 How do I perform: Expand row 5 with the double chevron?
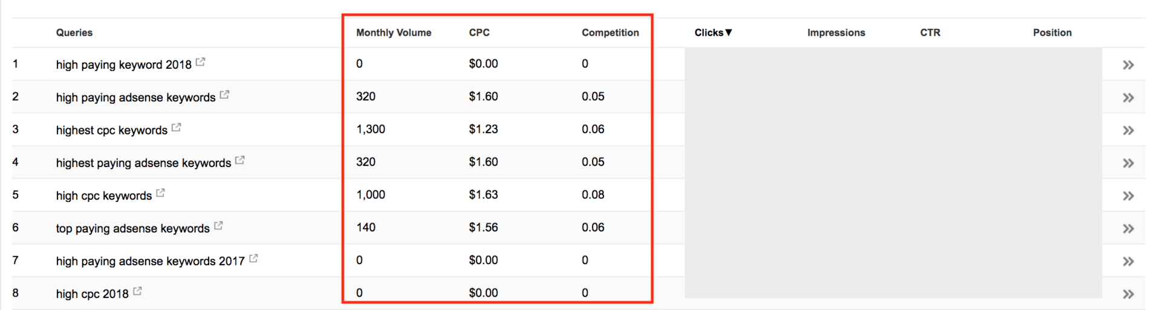(x=1128, y=196)
